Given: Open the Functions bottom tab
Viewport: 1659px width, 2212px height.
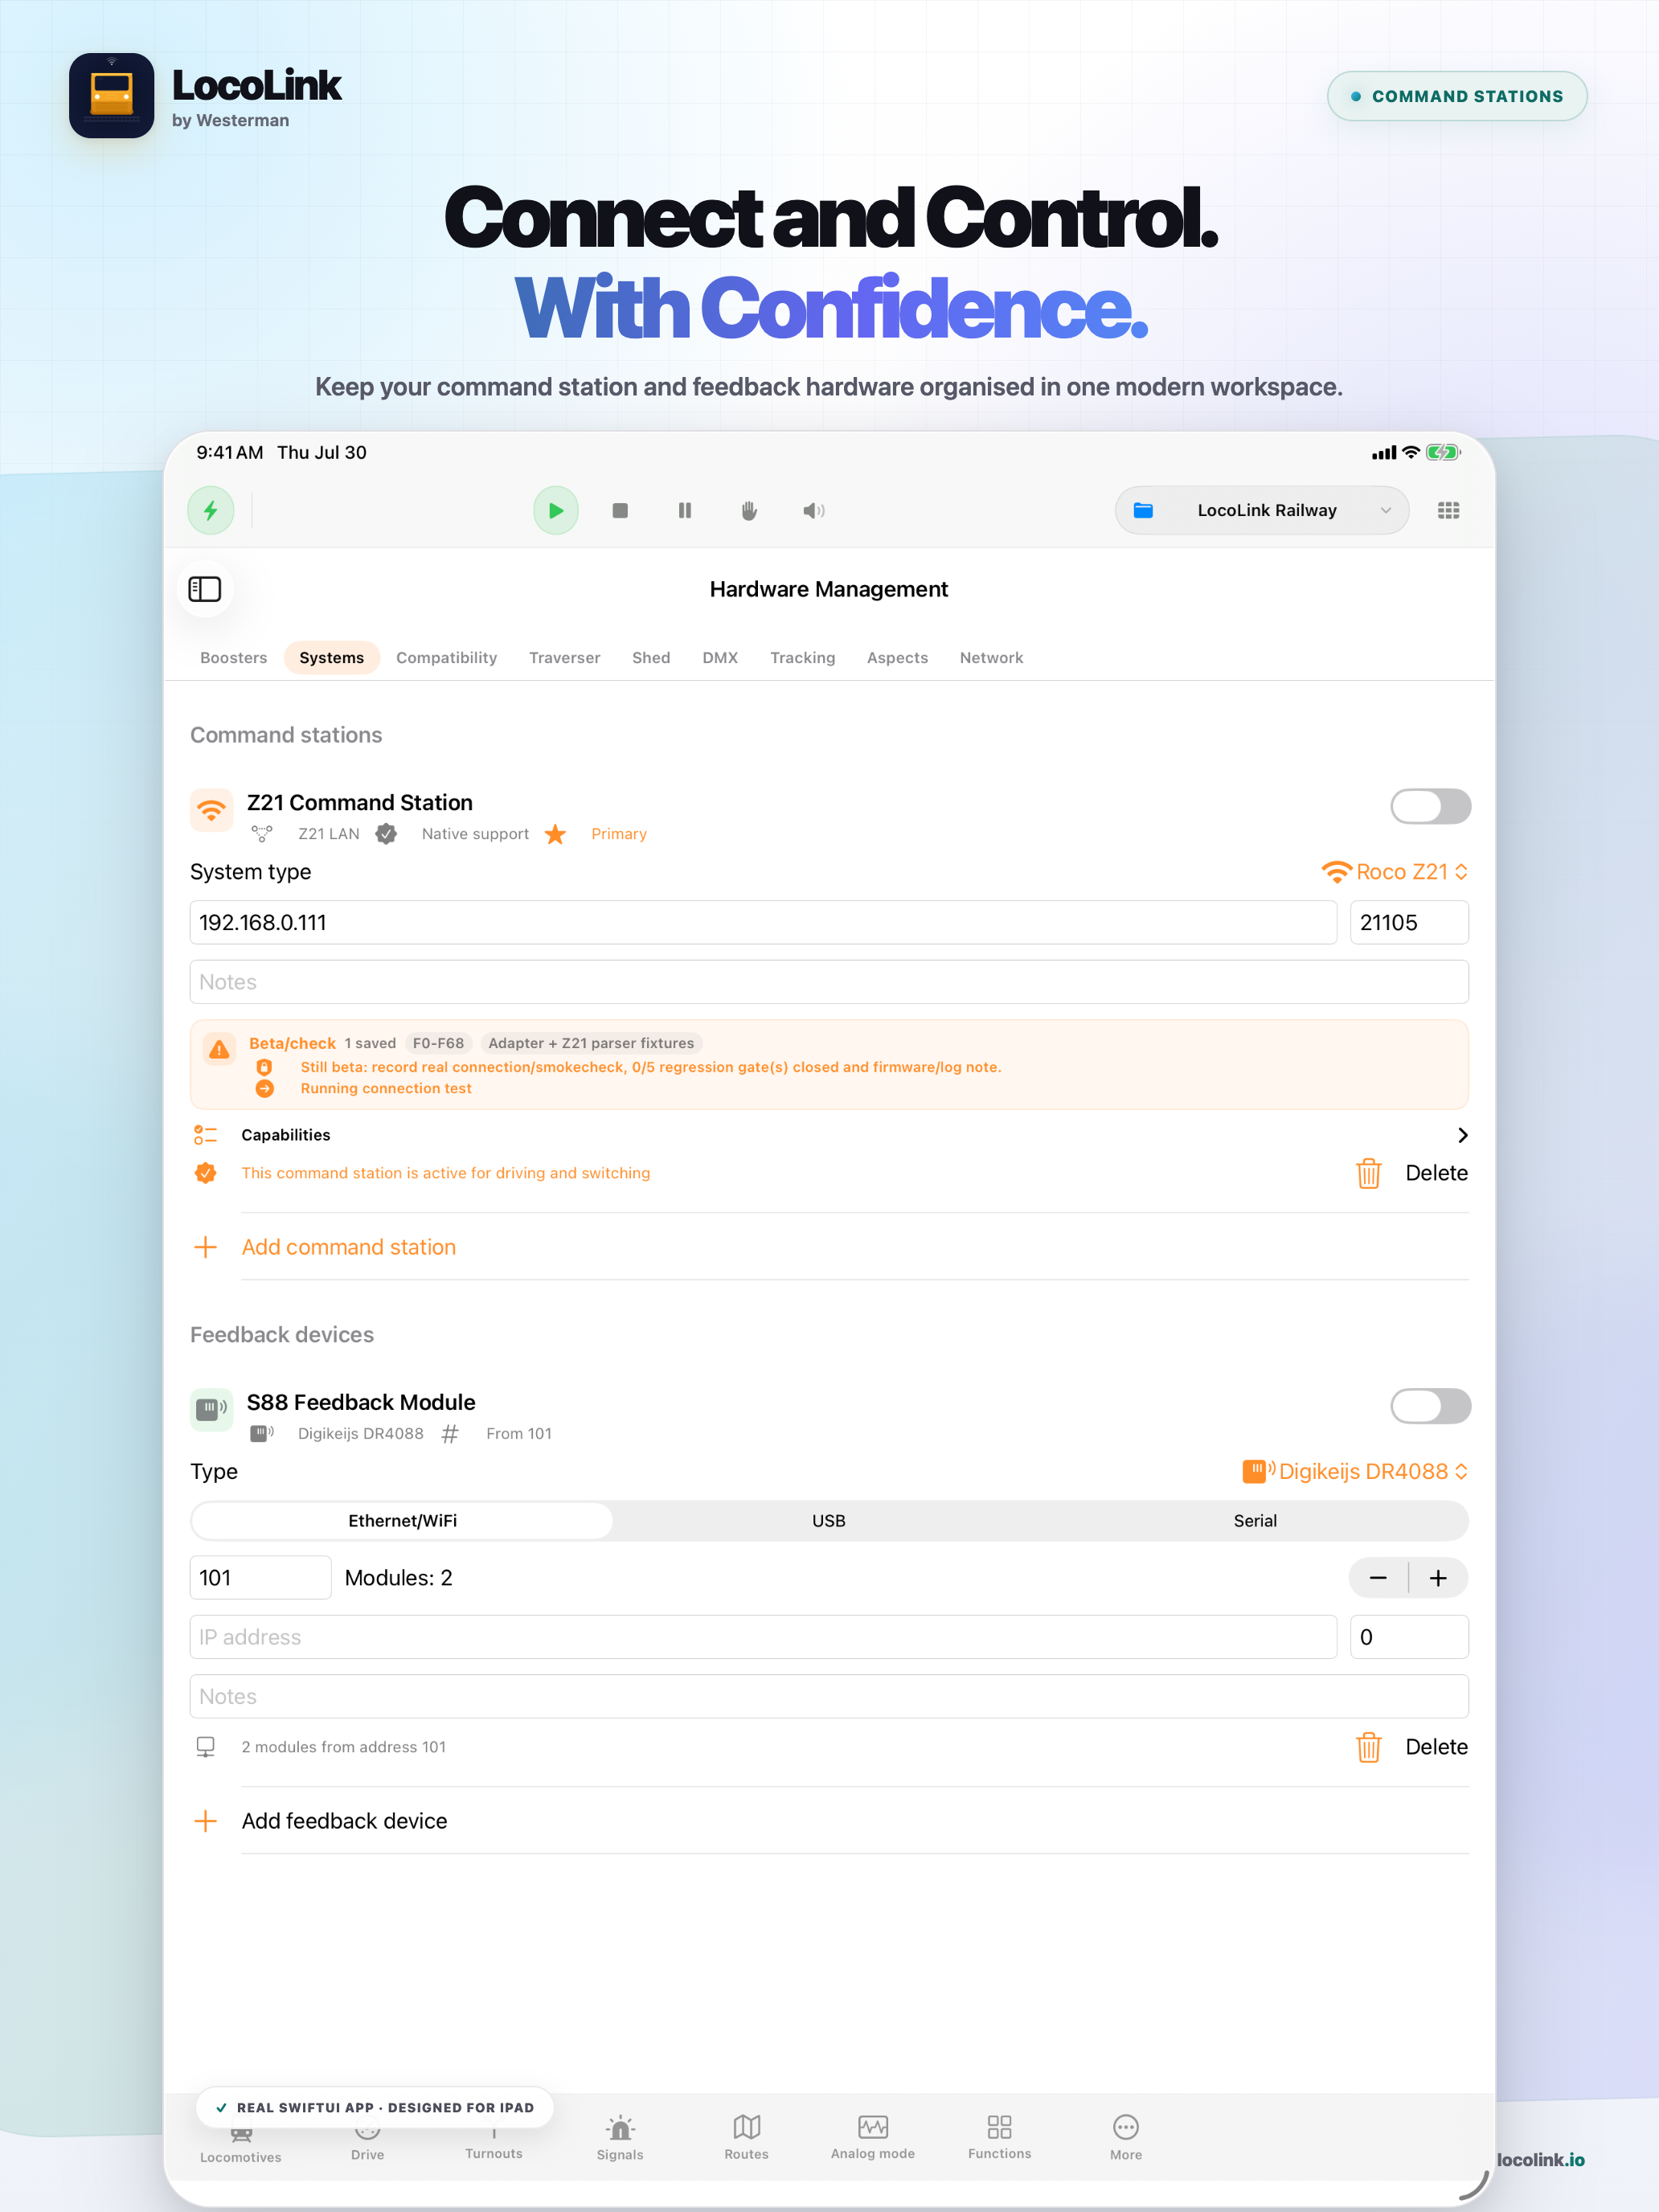Looking at the screenshot, I should coord(1000,2138).
